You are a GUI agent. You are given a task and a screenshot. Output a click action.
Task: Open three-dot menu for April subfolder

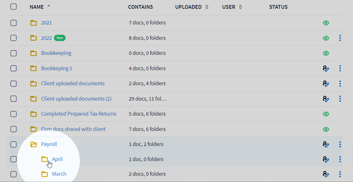340,159
